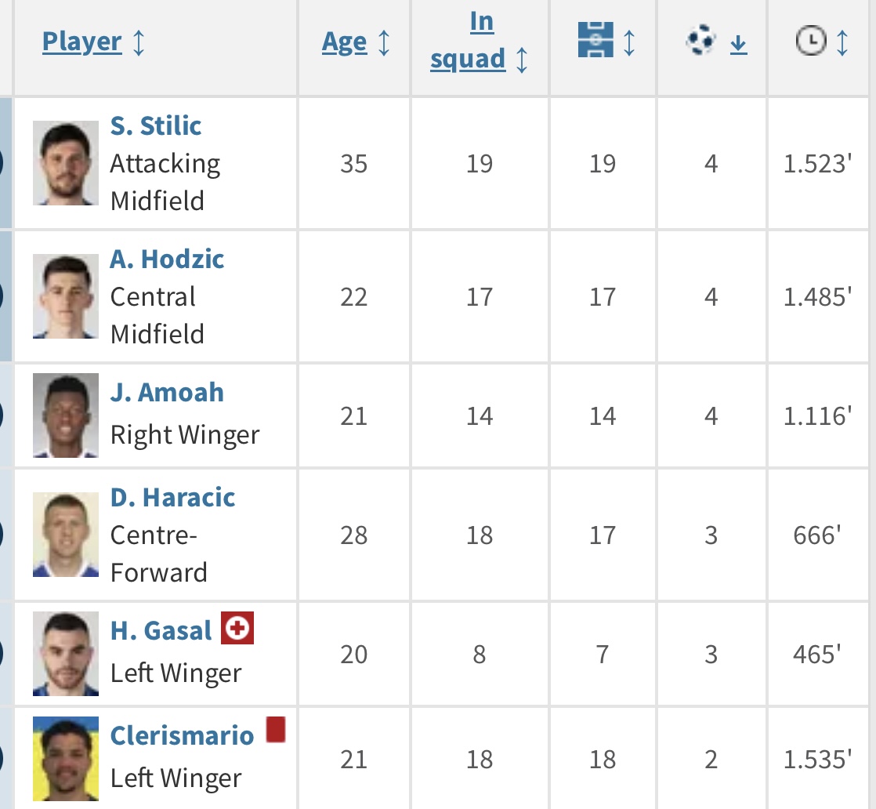Open S. Stilic player profile

156,125
